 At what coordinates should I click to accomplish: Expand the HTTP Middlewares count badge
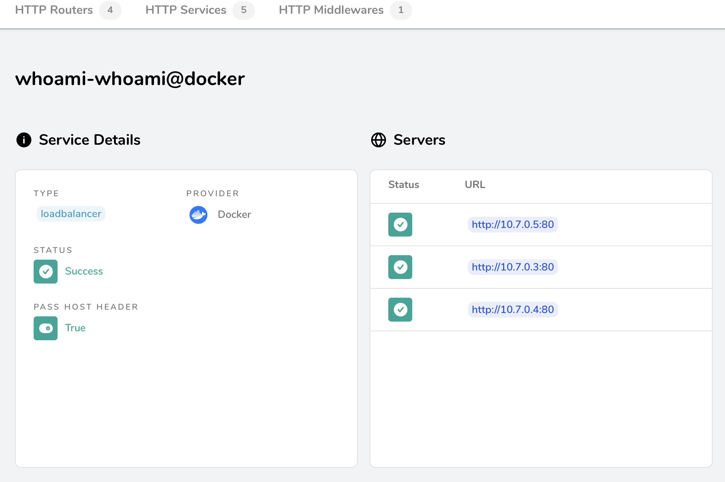click(x=401, y=10)
